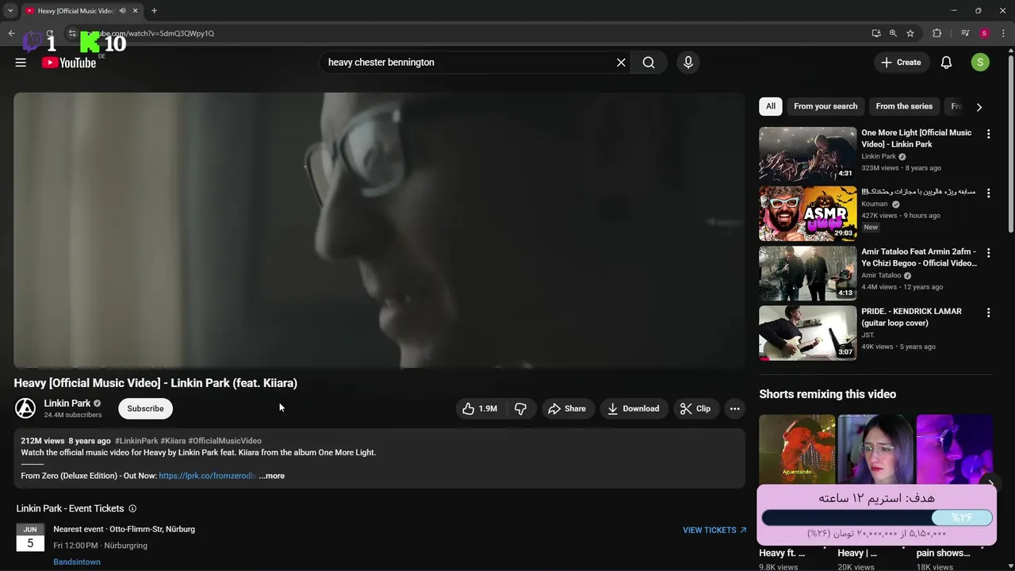1015x571 pixels.
Task: Open the options menu for the Kouman video
Action: pyautogui.click(x=988, y=194)
